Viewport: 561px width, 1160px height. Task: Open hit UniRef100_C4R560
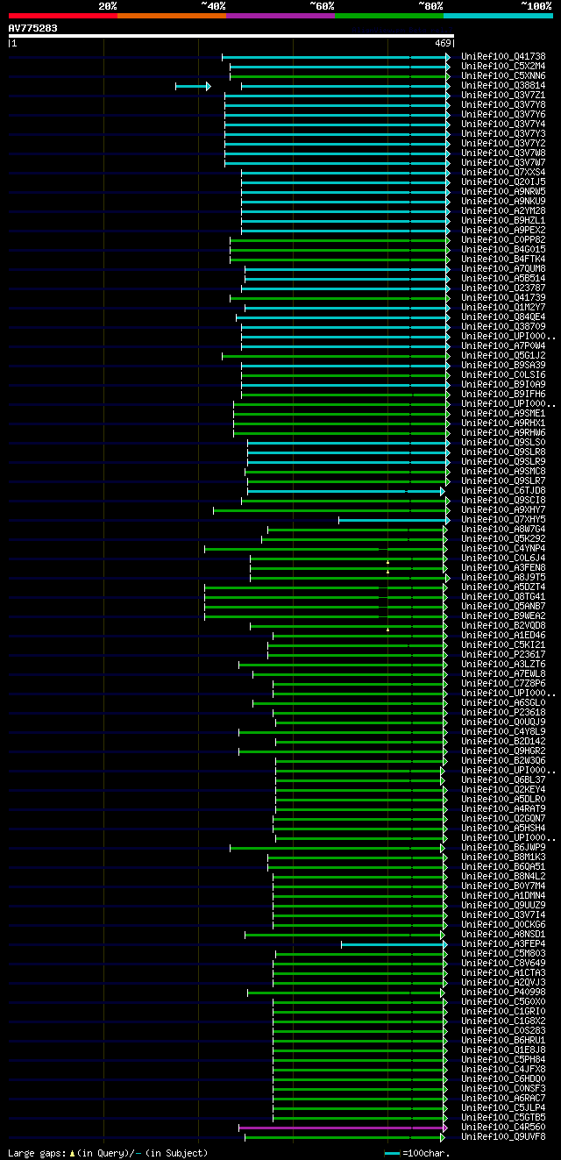coord(503,1127)
